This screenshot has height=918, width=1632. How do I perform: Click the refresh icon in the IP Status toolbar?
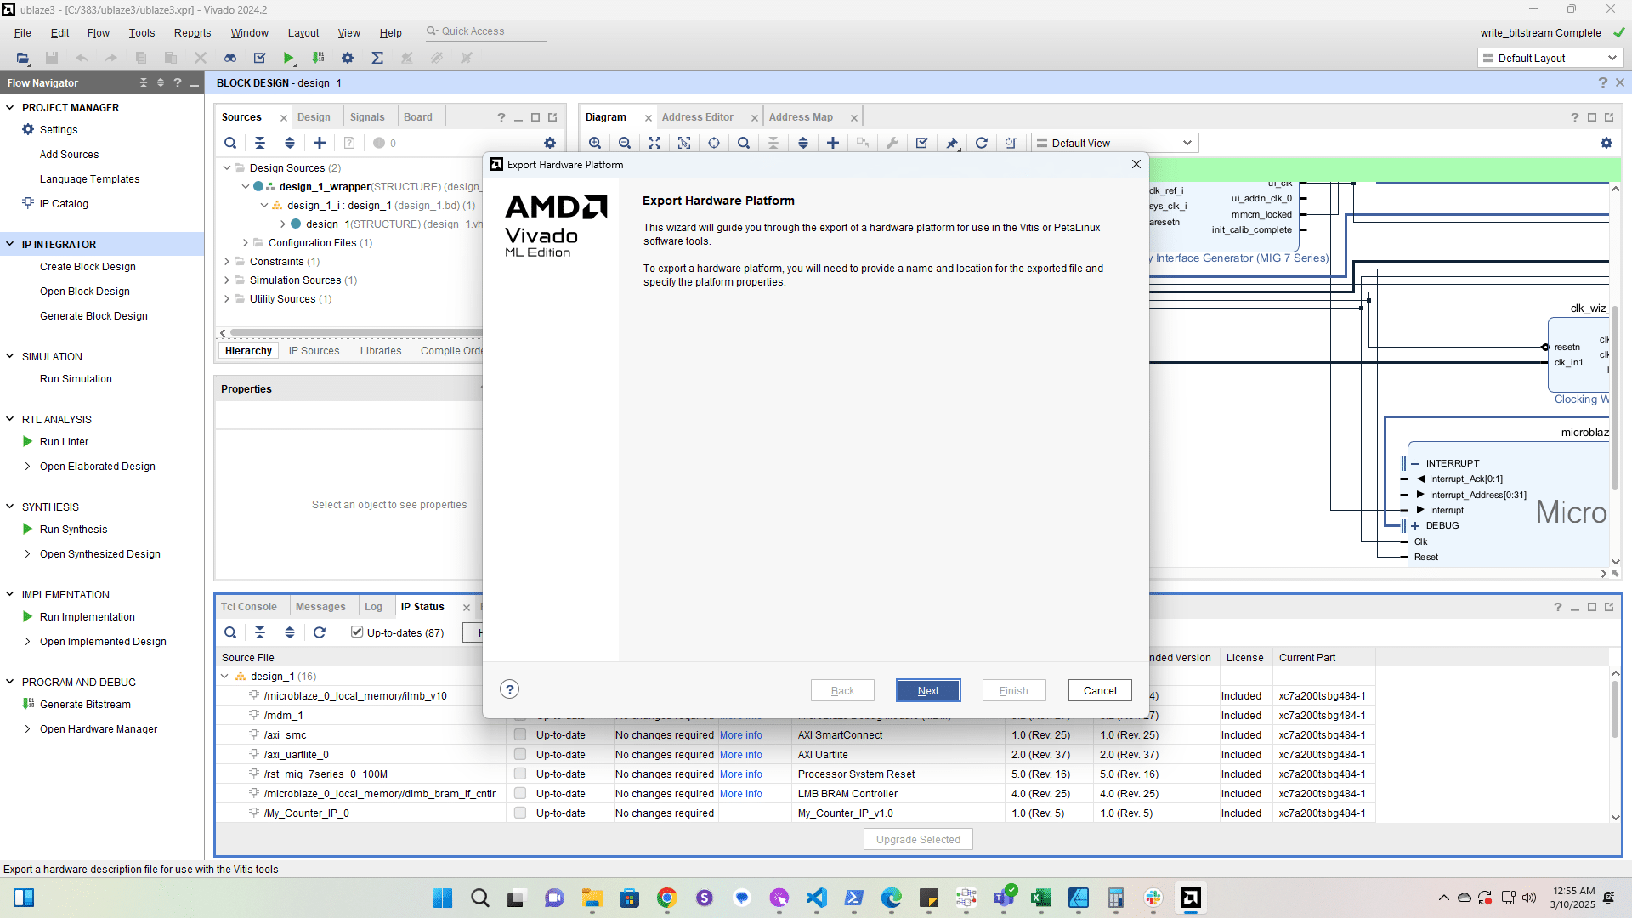(320, 632)
